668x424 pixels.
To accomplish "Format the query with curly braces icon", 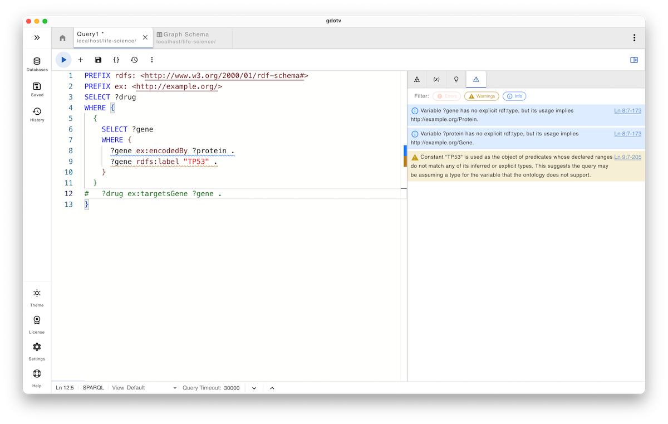I will click(x=116, y=60).
